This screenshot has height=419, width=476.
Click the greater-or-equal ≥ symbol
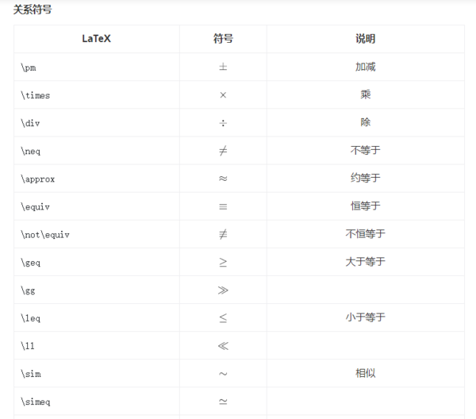(x=223, y=262)
